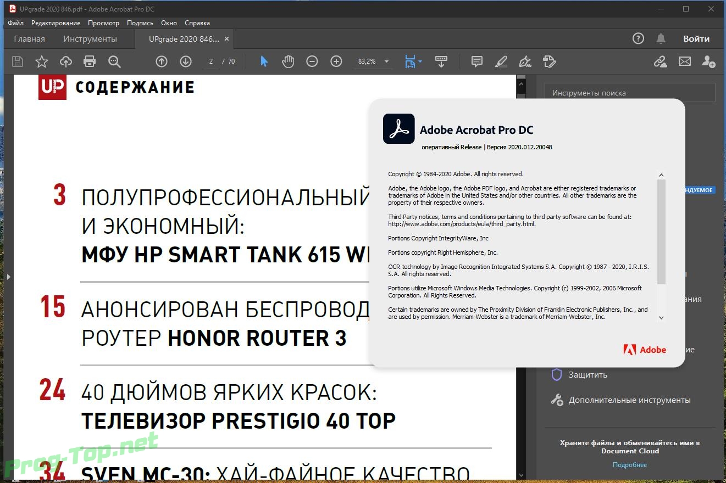
Task: Share link to file icon
Action: [660, 61]
